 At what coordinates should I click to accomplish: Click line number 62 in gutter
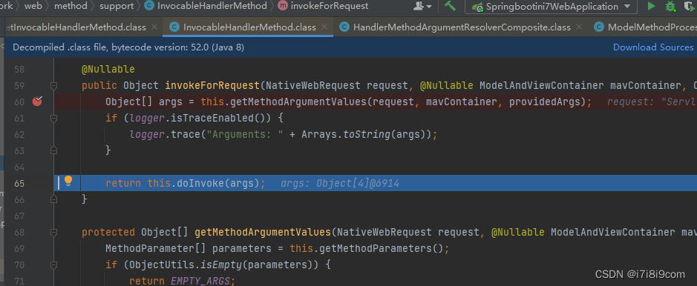tap(19, 134)
